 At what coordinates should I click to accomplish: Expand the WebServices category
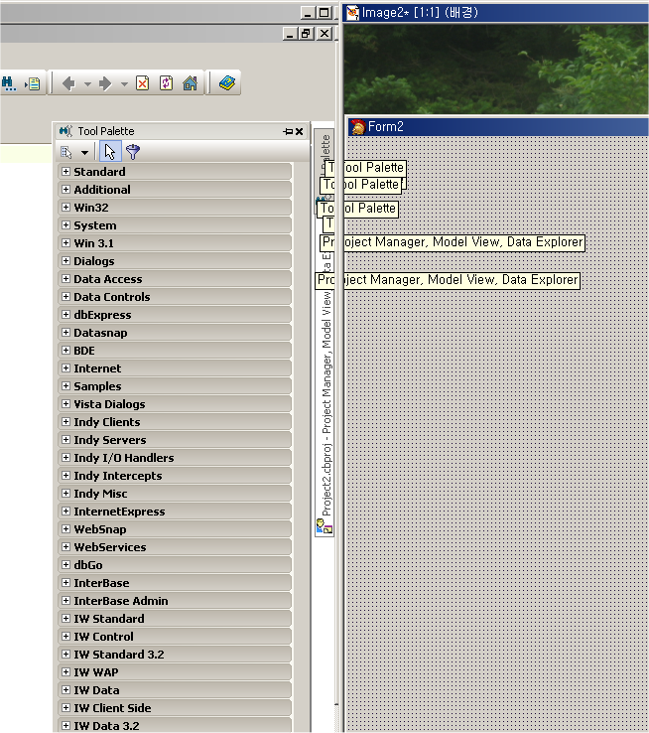66,547
